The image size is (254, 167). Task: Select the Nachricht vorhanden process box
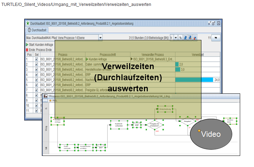(119, 125)
